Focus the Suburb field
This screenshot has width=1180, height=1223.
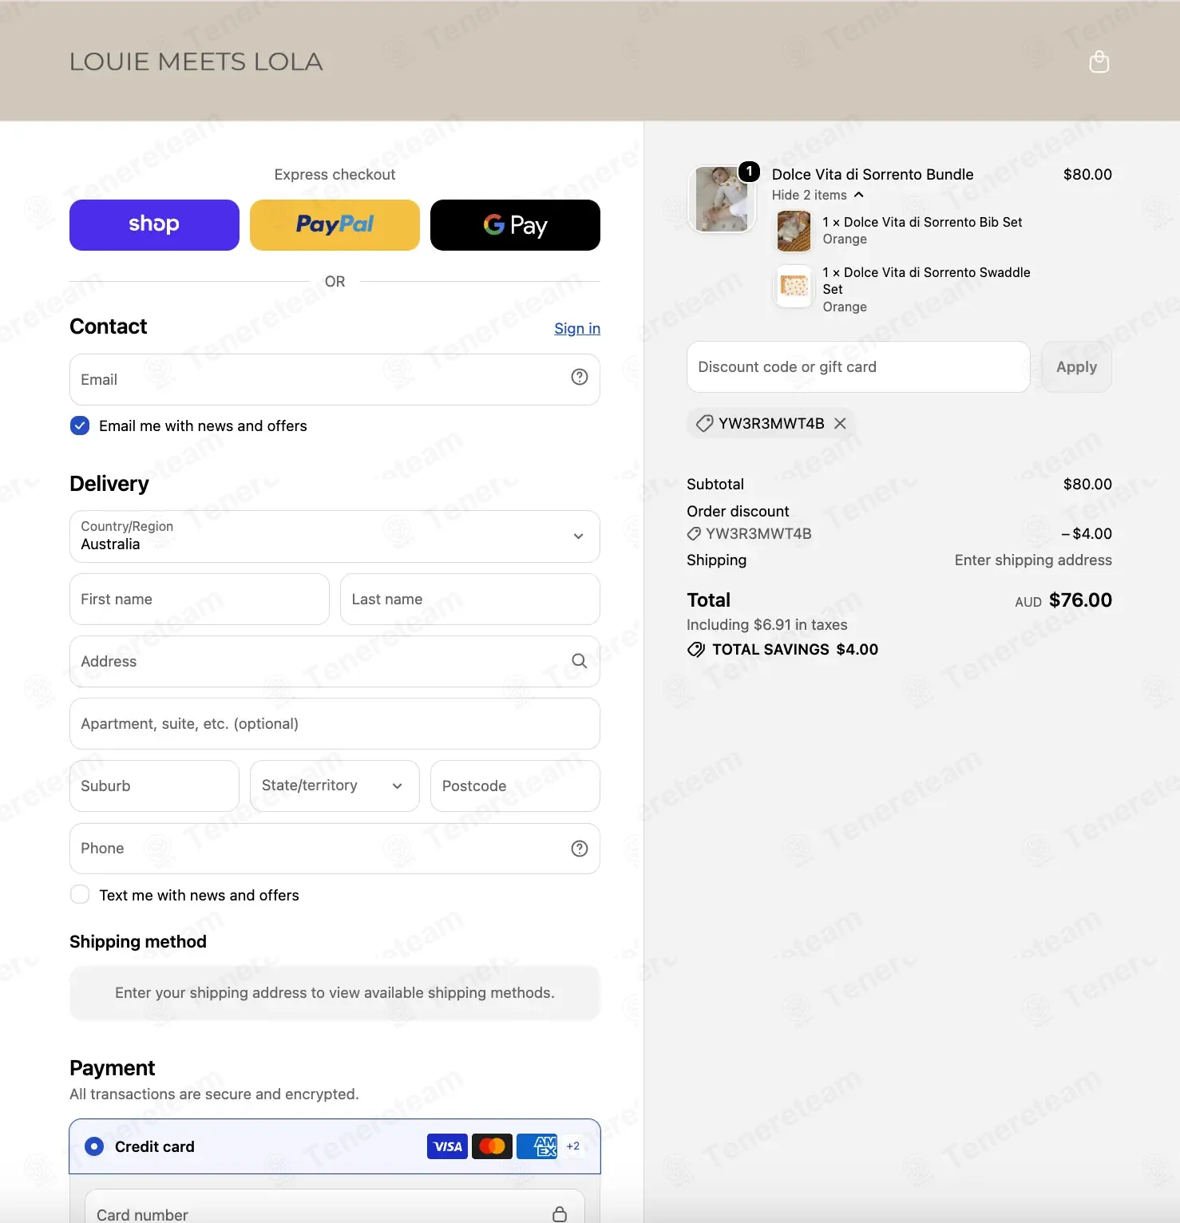pyautogui.click(x=154, y=786)
